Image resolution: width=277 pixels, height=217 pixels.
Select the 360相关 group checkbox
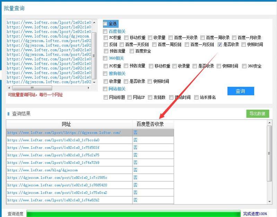click(x=105, y=58)
